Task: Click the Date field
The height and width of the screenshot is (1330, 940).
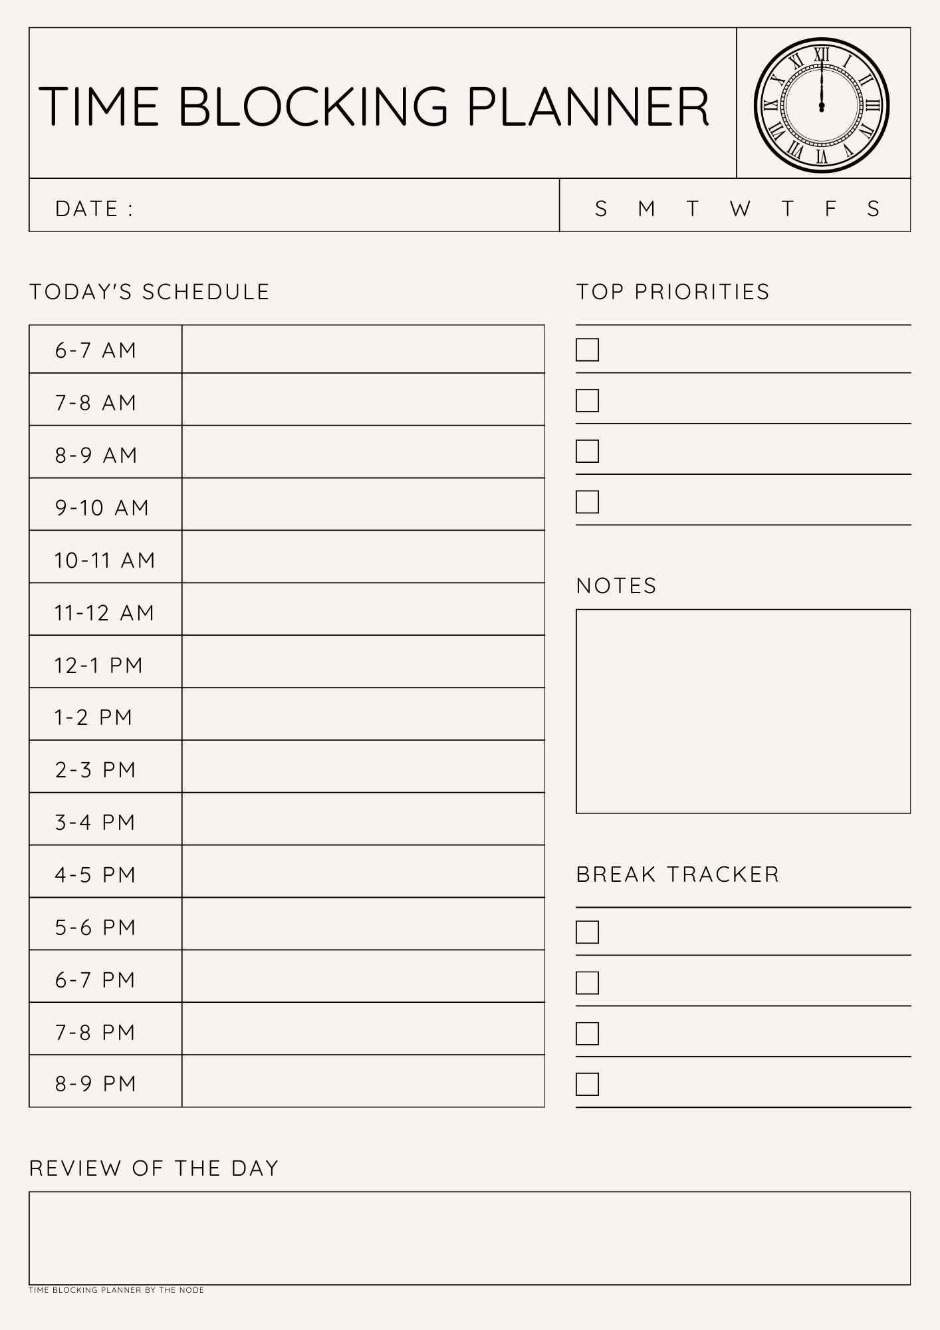Action: pos(346,208)
